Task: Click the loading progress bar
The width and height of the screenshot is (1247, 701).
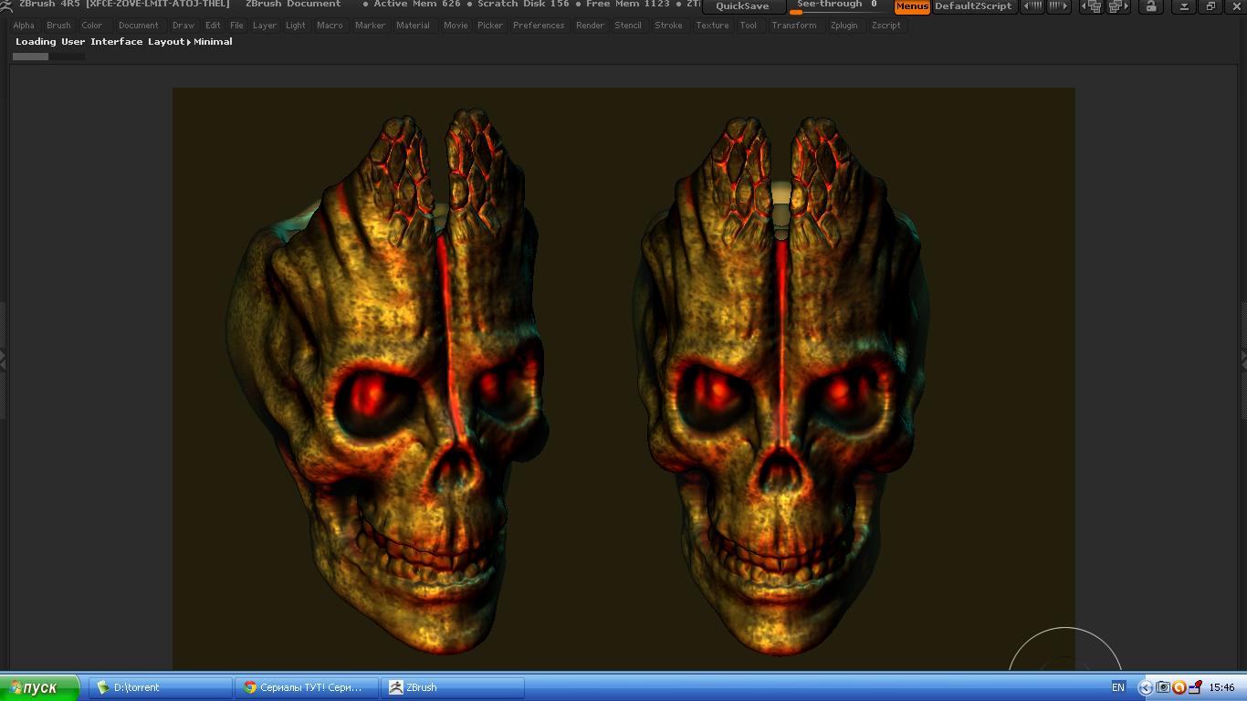Action: click(x=48, y=57)
